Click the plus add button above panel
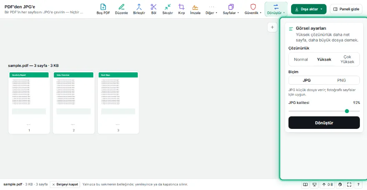Viewport: 367px width, 190px height. tap(272, 27)
